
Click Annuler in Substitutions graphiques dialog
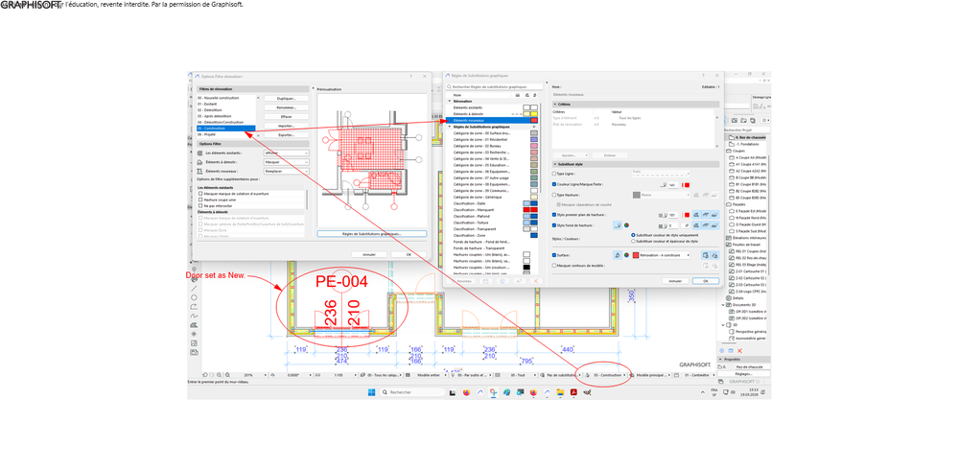[675, 281]
